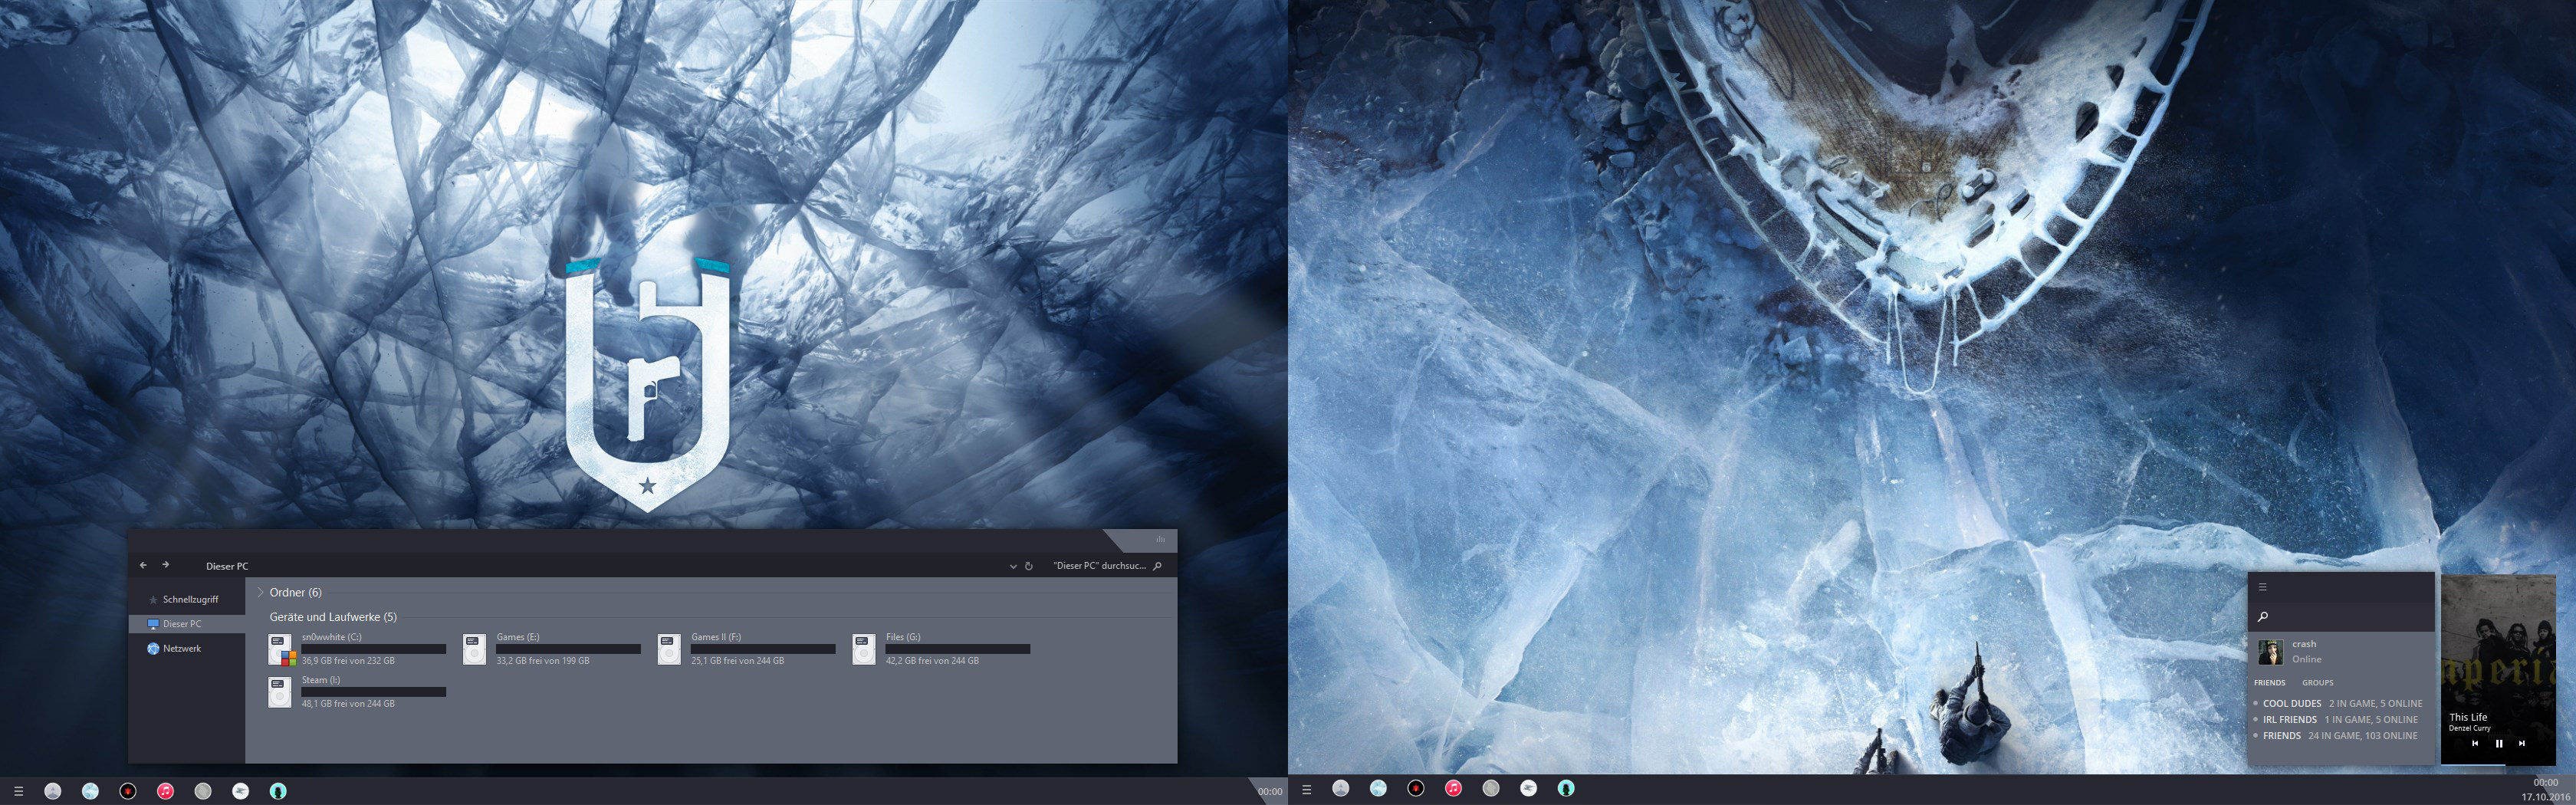Click the sn0wwhite (C:) capacity bar
The width and height of the screenshot is (2576, 805).
coord(374,649)
